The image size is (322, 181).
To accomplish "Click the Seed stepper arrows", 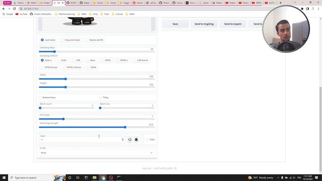I will (x=123, y=140).
